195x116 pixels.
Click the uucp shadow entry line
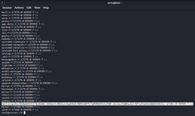coord(20,18)
